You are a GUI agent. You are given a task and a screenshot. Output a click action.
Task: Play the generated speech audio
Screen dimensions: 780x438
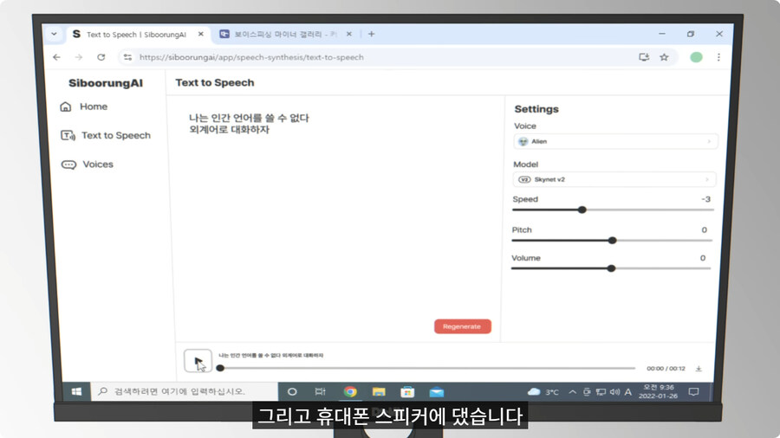pos(198,362)
